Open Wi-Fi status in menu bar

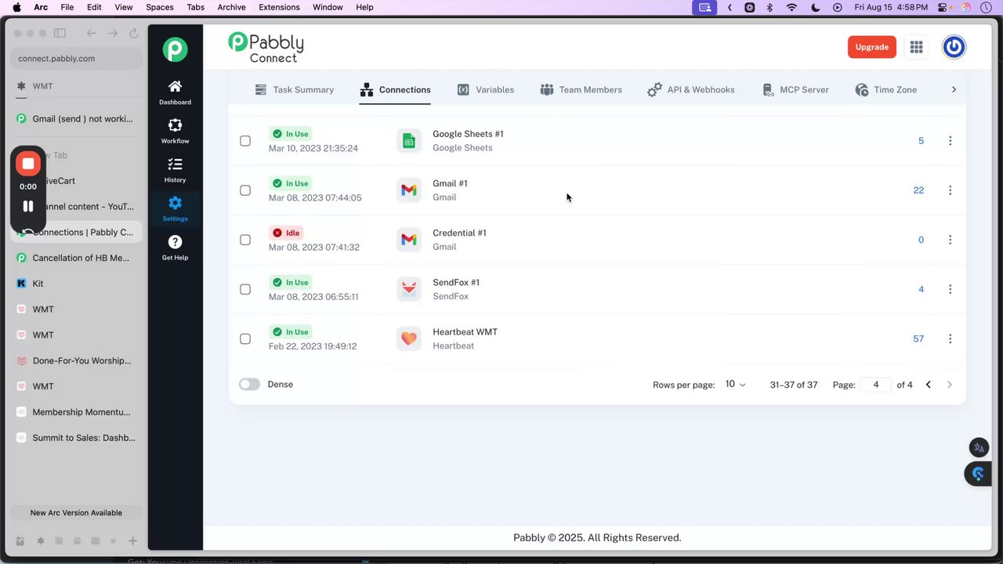click(x=791, y=7)
